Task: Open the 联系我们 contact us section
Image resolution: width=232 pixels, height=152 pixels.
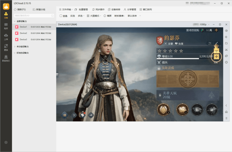Action: [x=6, y=58]
